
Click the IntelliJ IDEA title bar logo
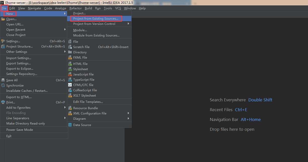click(2, 3)
